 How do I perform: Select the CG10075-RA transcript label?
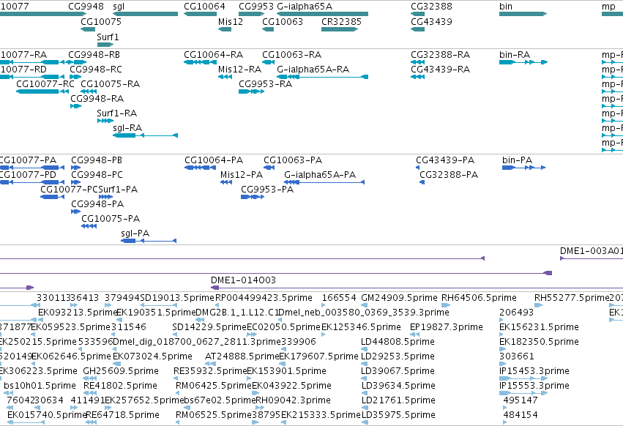(x=110, y=84)
